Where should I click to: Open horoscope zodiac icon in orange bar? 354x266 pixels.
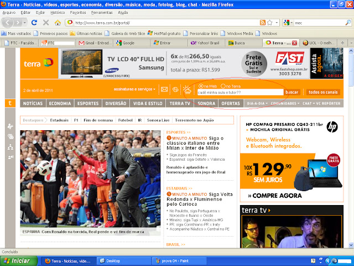(x=175, y=90)
